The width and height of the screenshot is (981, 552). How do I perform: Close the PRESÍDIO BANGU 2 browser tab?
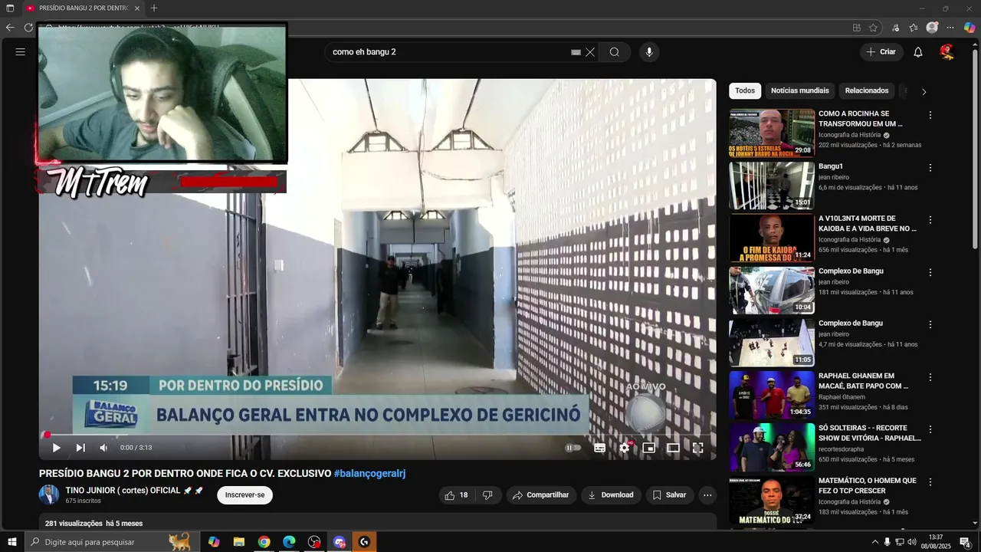pyautogui.click(x=137, y=8)
